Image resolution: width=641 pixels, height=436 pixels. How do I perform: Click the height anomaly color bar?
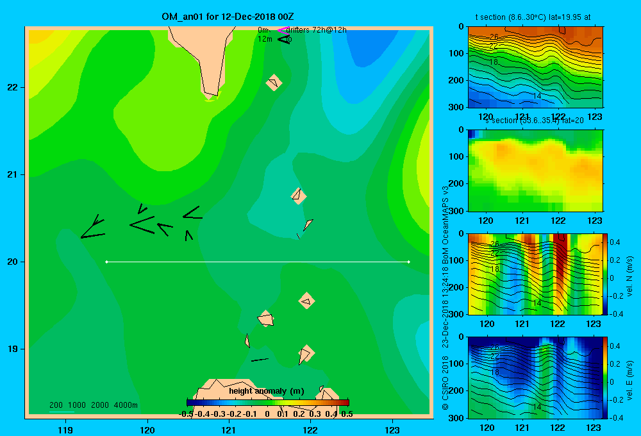[x=268, y=403]
